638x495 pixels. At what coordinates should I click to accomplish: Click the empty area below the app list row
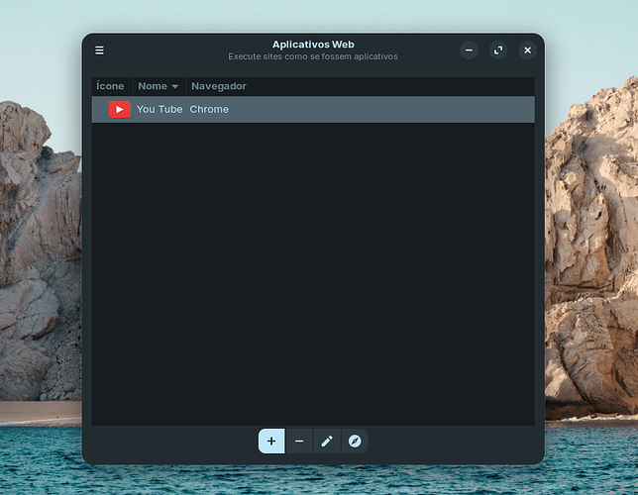313,277
